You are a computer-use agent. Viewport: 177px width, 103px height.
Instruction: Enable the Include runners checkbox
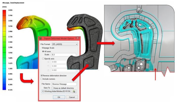click(x=42, y=79)
